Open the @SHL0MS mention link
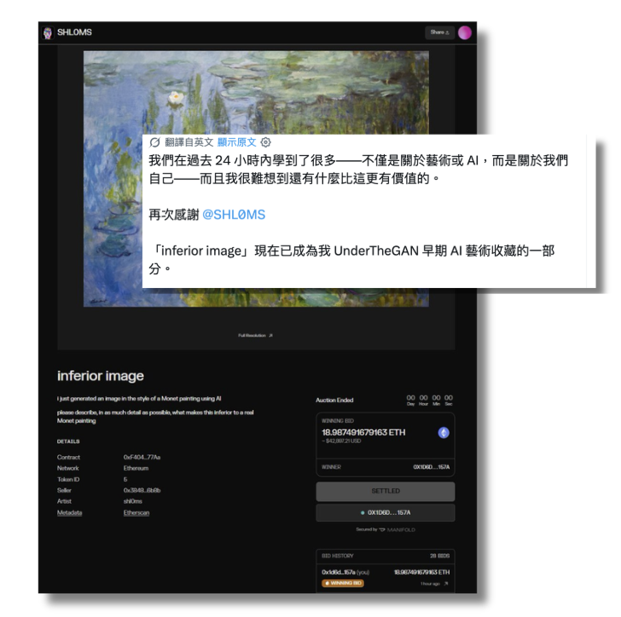The height and width of the screenshot is (617, 621). coord(234,215)
